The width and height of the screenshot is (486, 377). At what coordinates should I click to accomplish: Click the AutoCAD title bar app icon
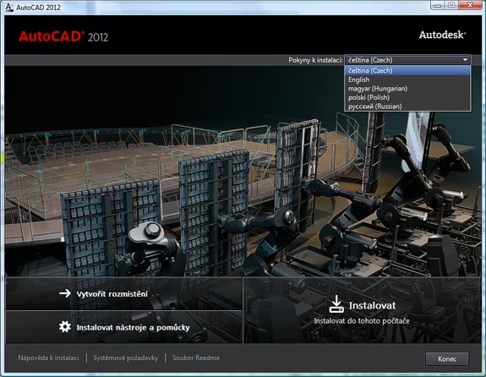coord(9,7)
